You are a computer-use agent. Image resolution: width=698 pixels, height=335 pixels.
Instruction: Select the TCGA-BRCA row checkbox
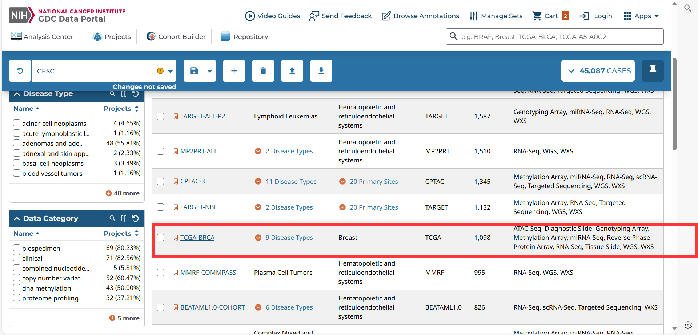coord(160,238)
